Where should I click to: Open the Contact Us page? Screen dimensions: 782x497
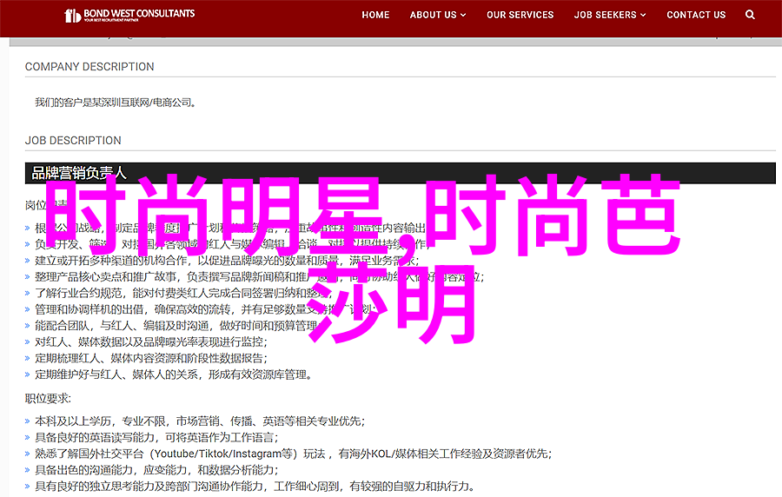point(696,15)
